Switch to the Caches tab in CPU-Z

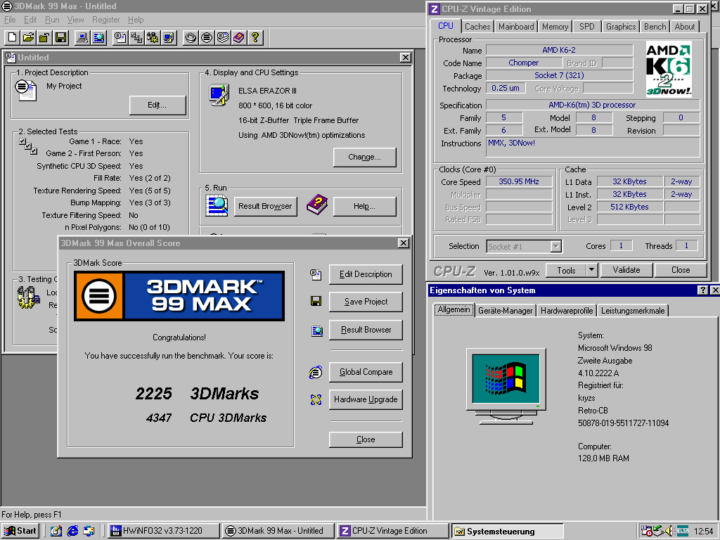477,27
